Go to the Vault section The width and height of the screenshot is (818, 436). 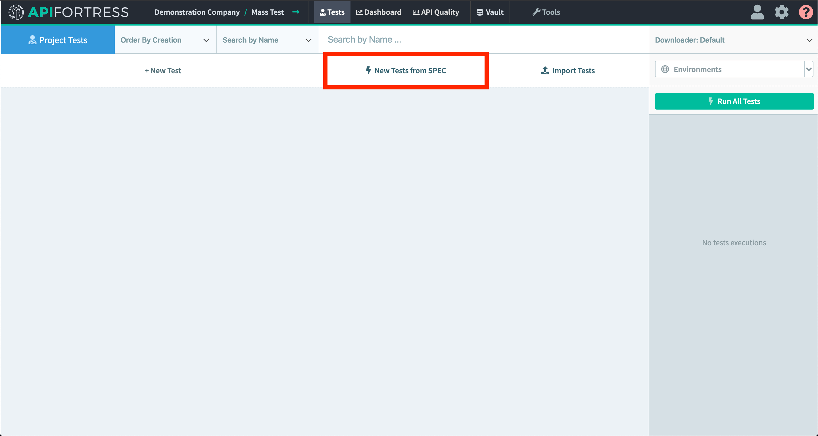coord(490,12)
